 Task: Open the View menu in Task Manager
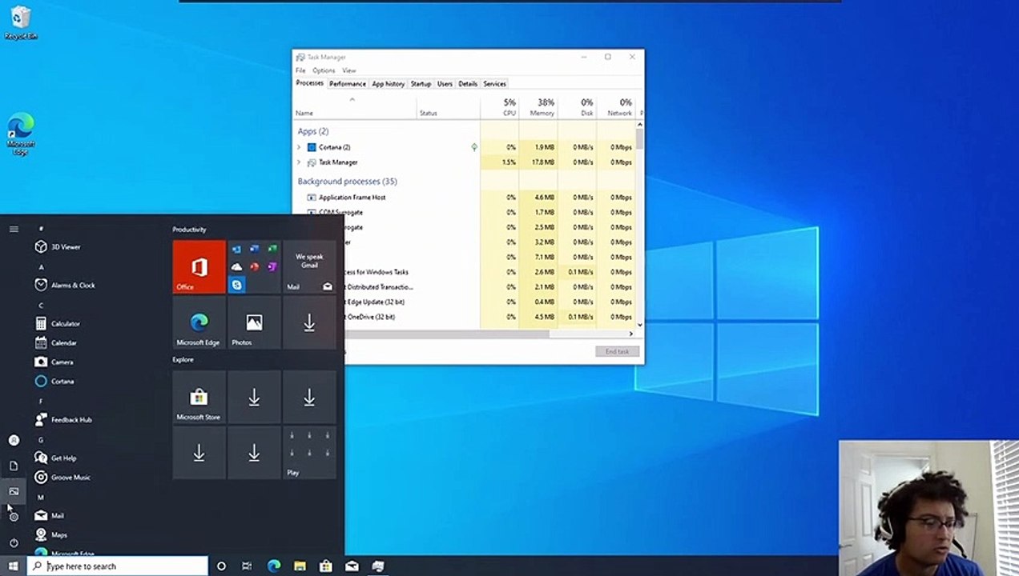tap(349, 70)
